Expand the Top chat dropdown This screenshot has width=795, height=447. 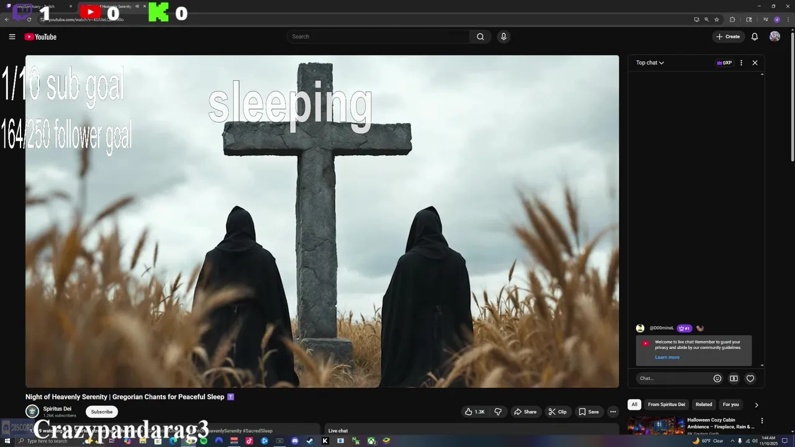click(x=650, y=63)
